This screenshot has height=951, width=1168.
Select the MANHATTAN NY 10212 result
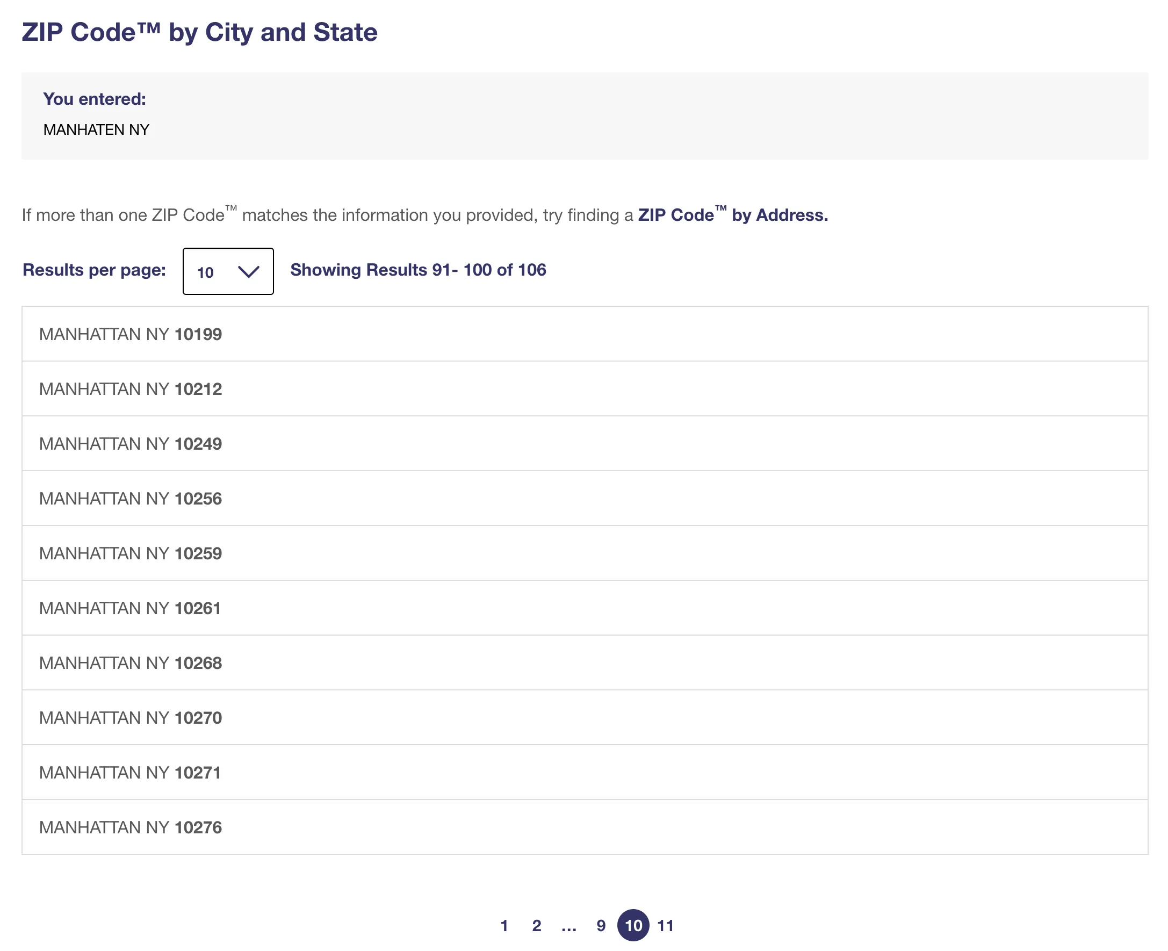point(131,389)
